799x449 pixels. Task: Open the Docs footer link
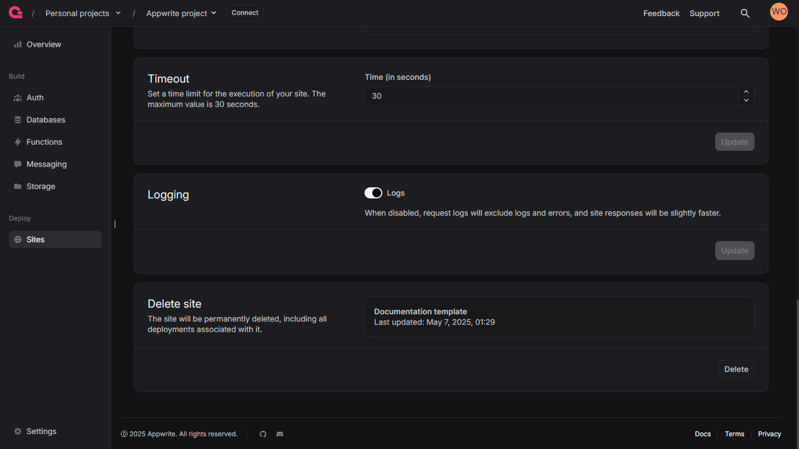(703, 434)
